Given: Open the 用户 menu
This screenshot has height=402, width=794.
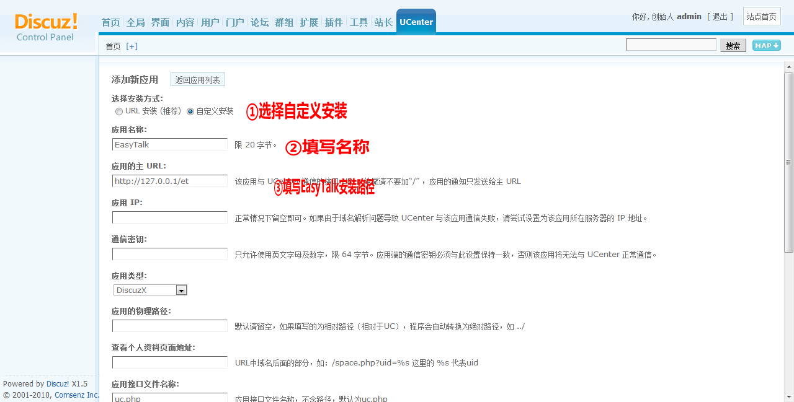Looking at the screenshot, I should [x=210, y=22].
